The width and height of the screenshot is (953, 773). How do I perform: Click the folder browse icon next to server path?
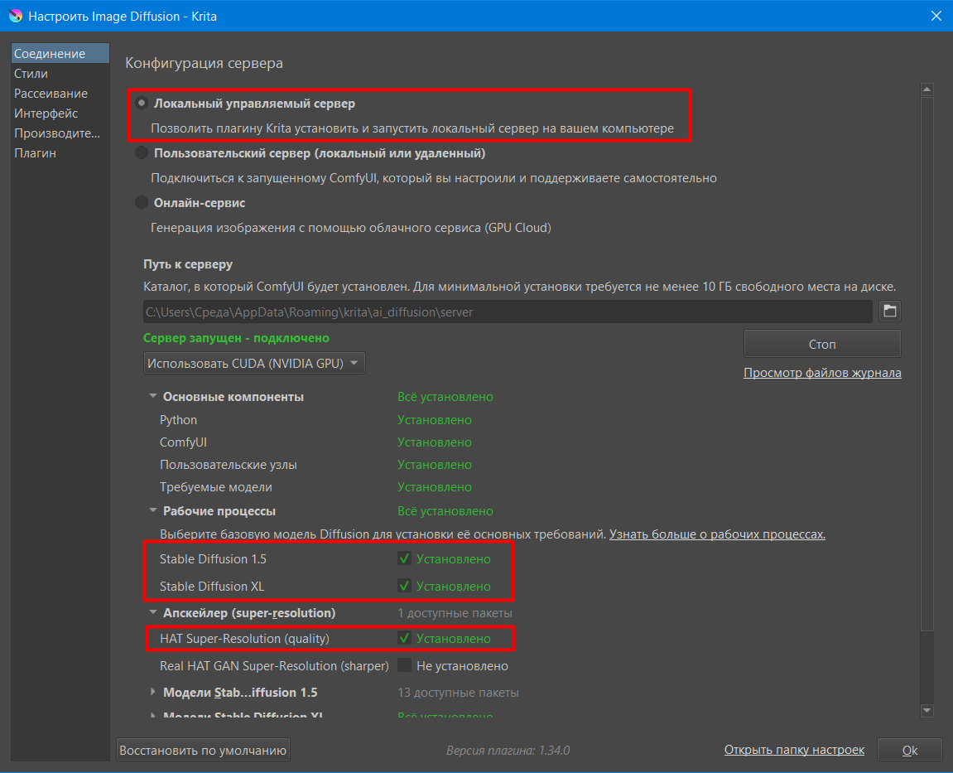[x=890, y=312]
